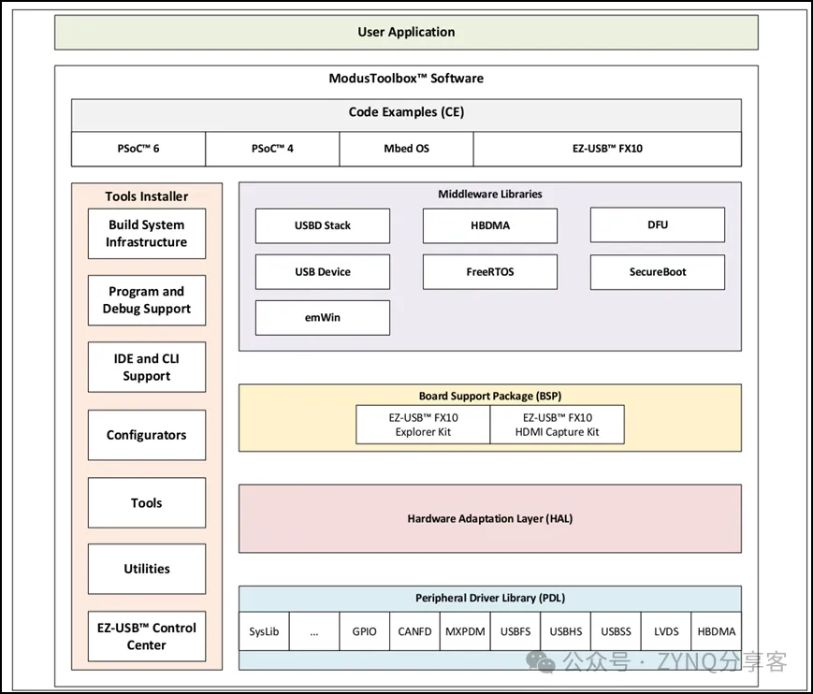Click the SecureBoot box

[658, 271]
